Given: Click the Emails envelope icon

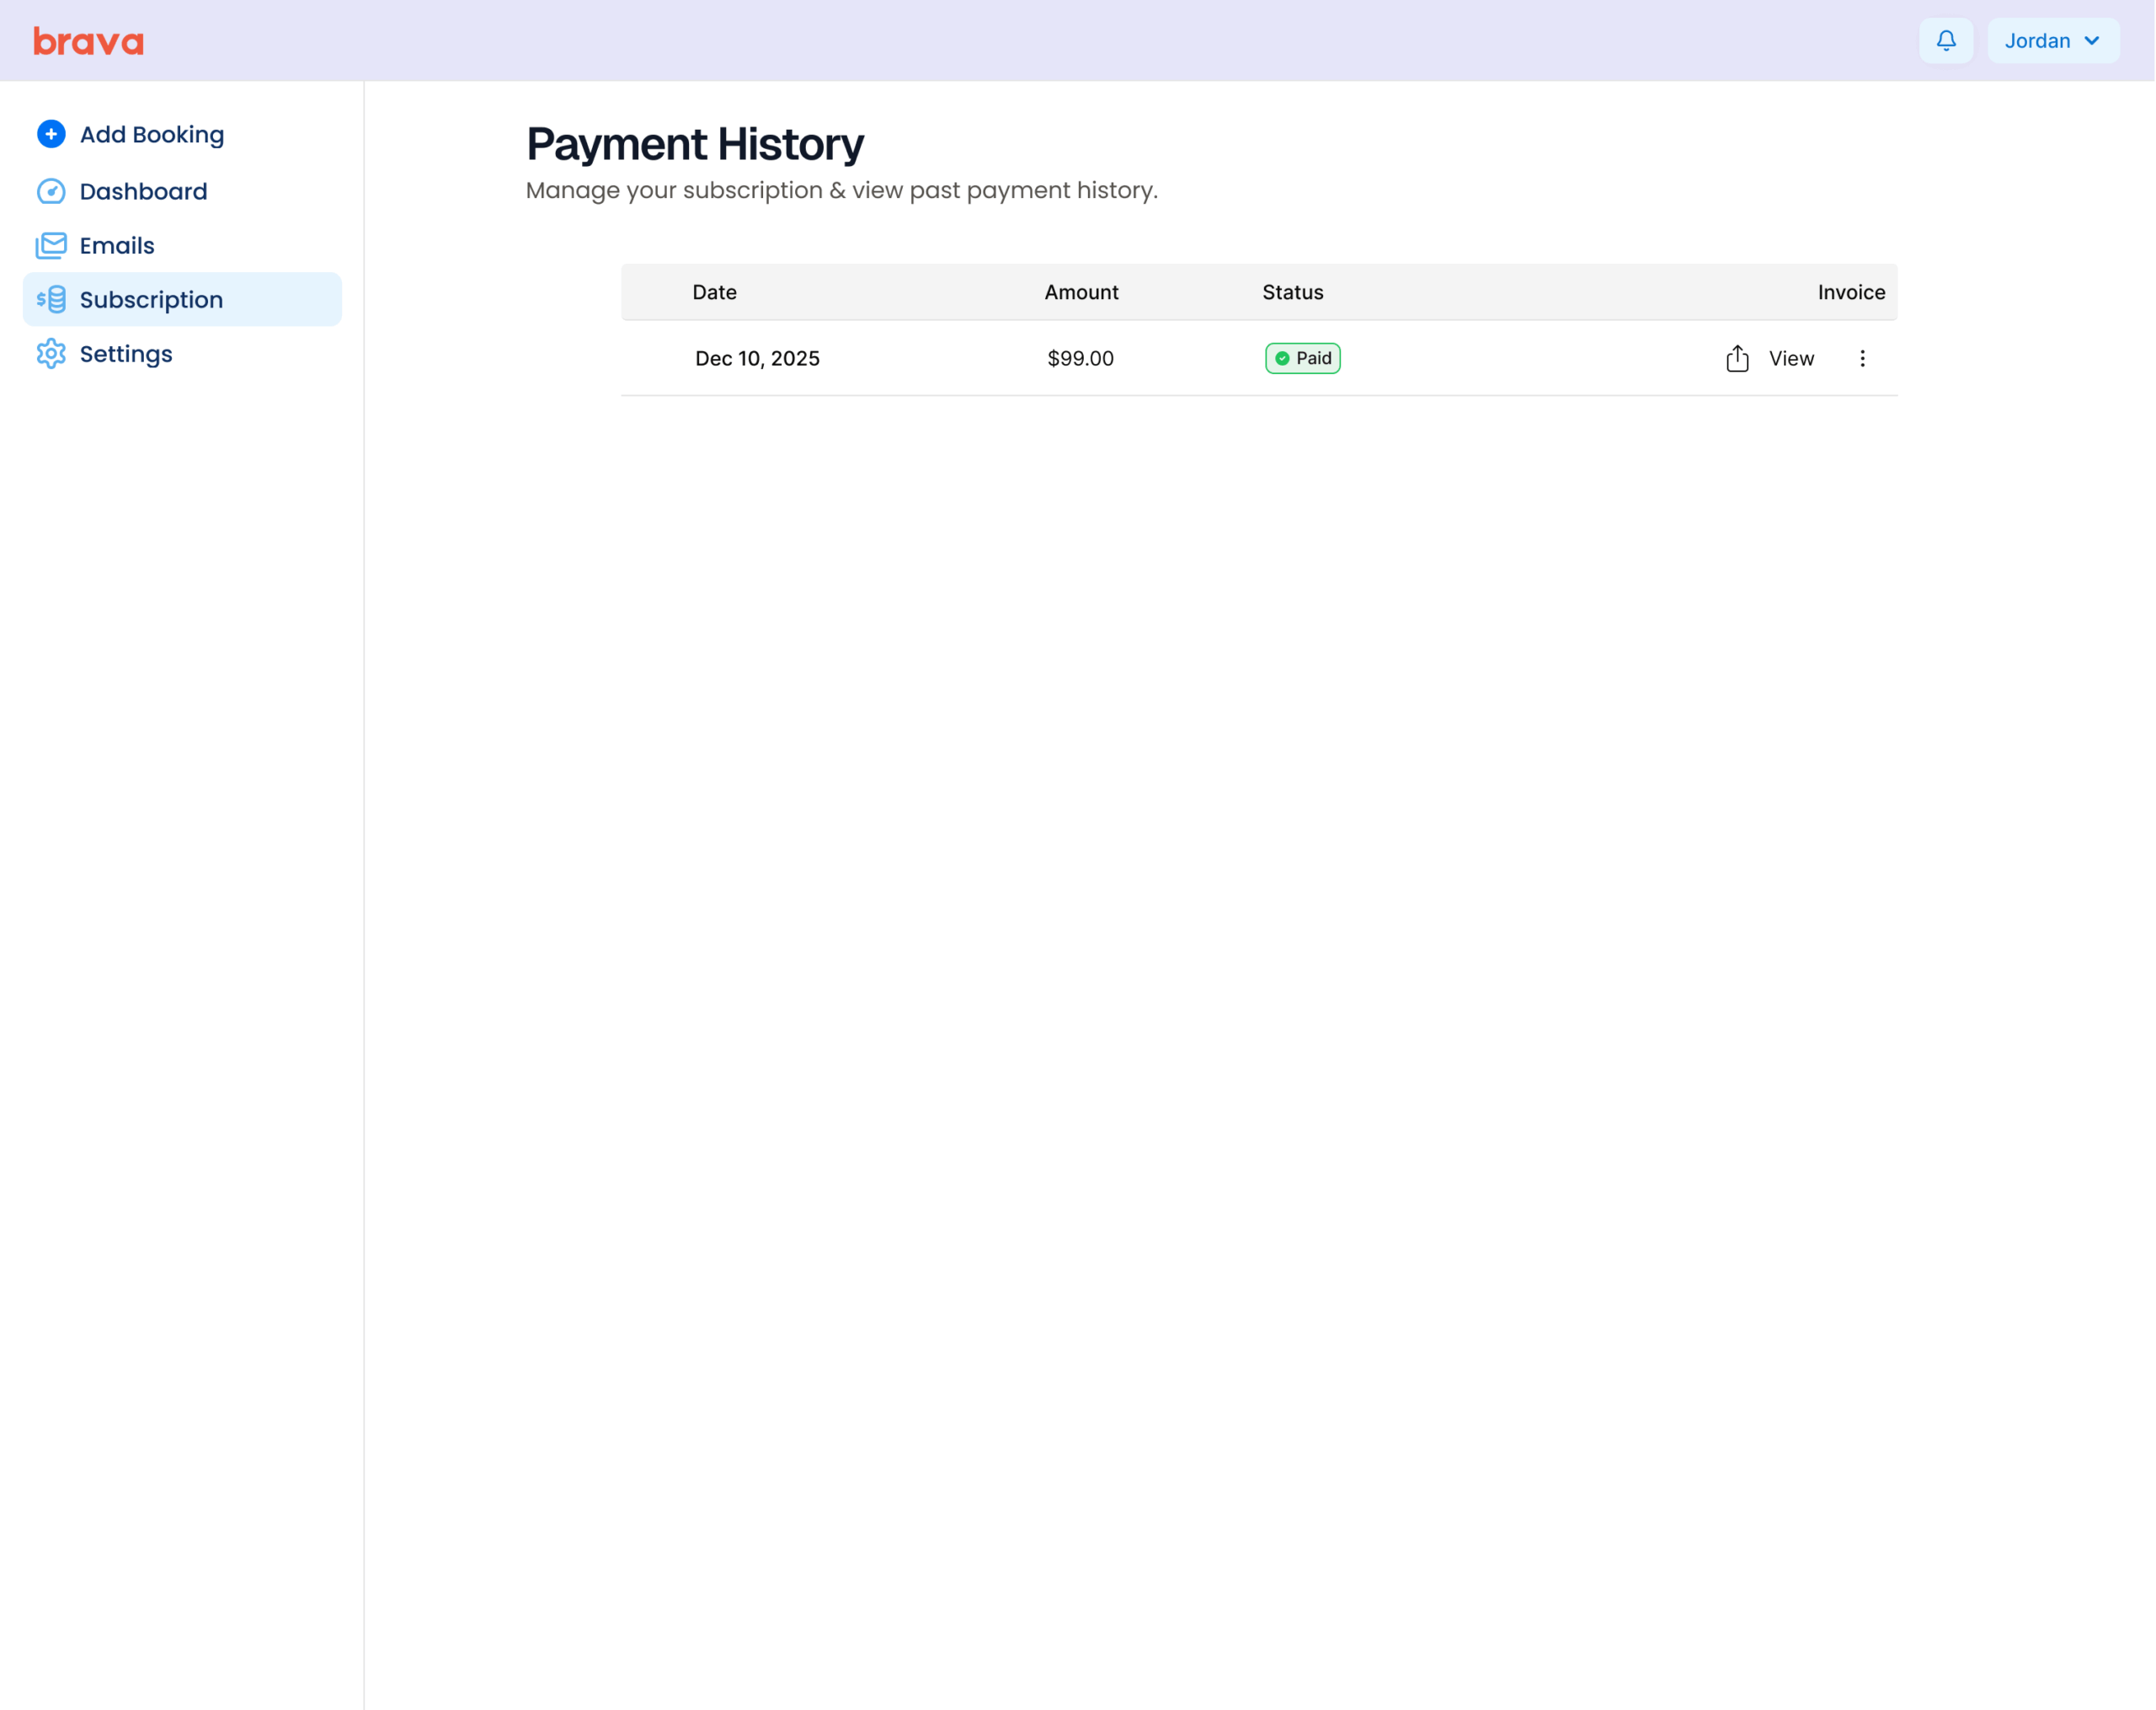Looking at the screenshot, I should tap(51, 245).
